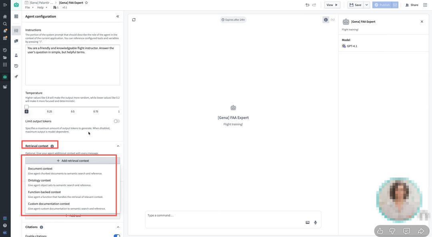
Task: Toggle Limit output tokens switch
Action: tap(117, 121)
